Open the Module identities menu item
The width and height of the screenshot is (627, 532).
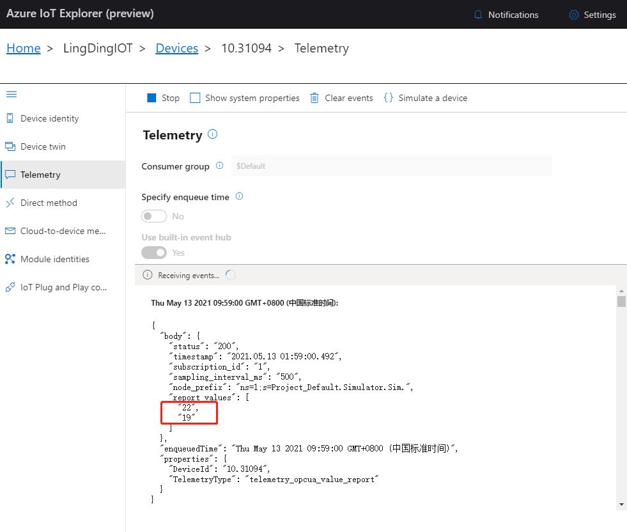[x=63, y=259]
